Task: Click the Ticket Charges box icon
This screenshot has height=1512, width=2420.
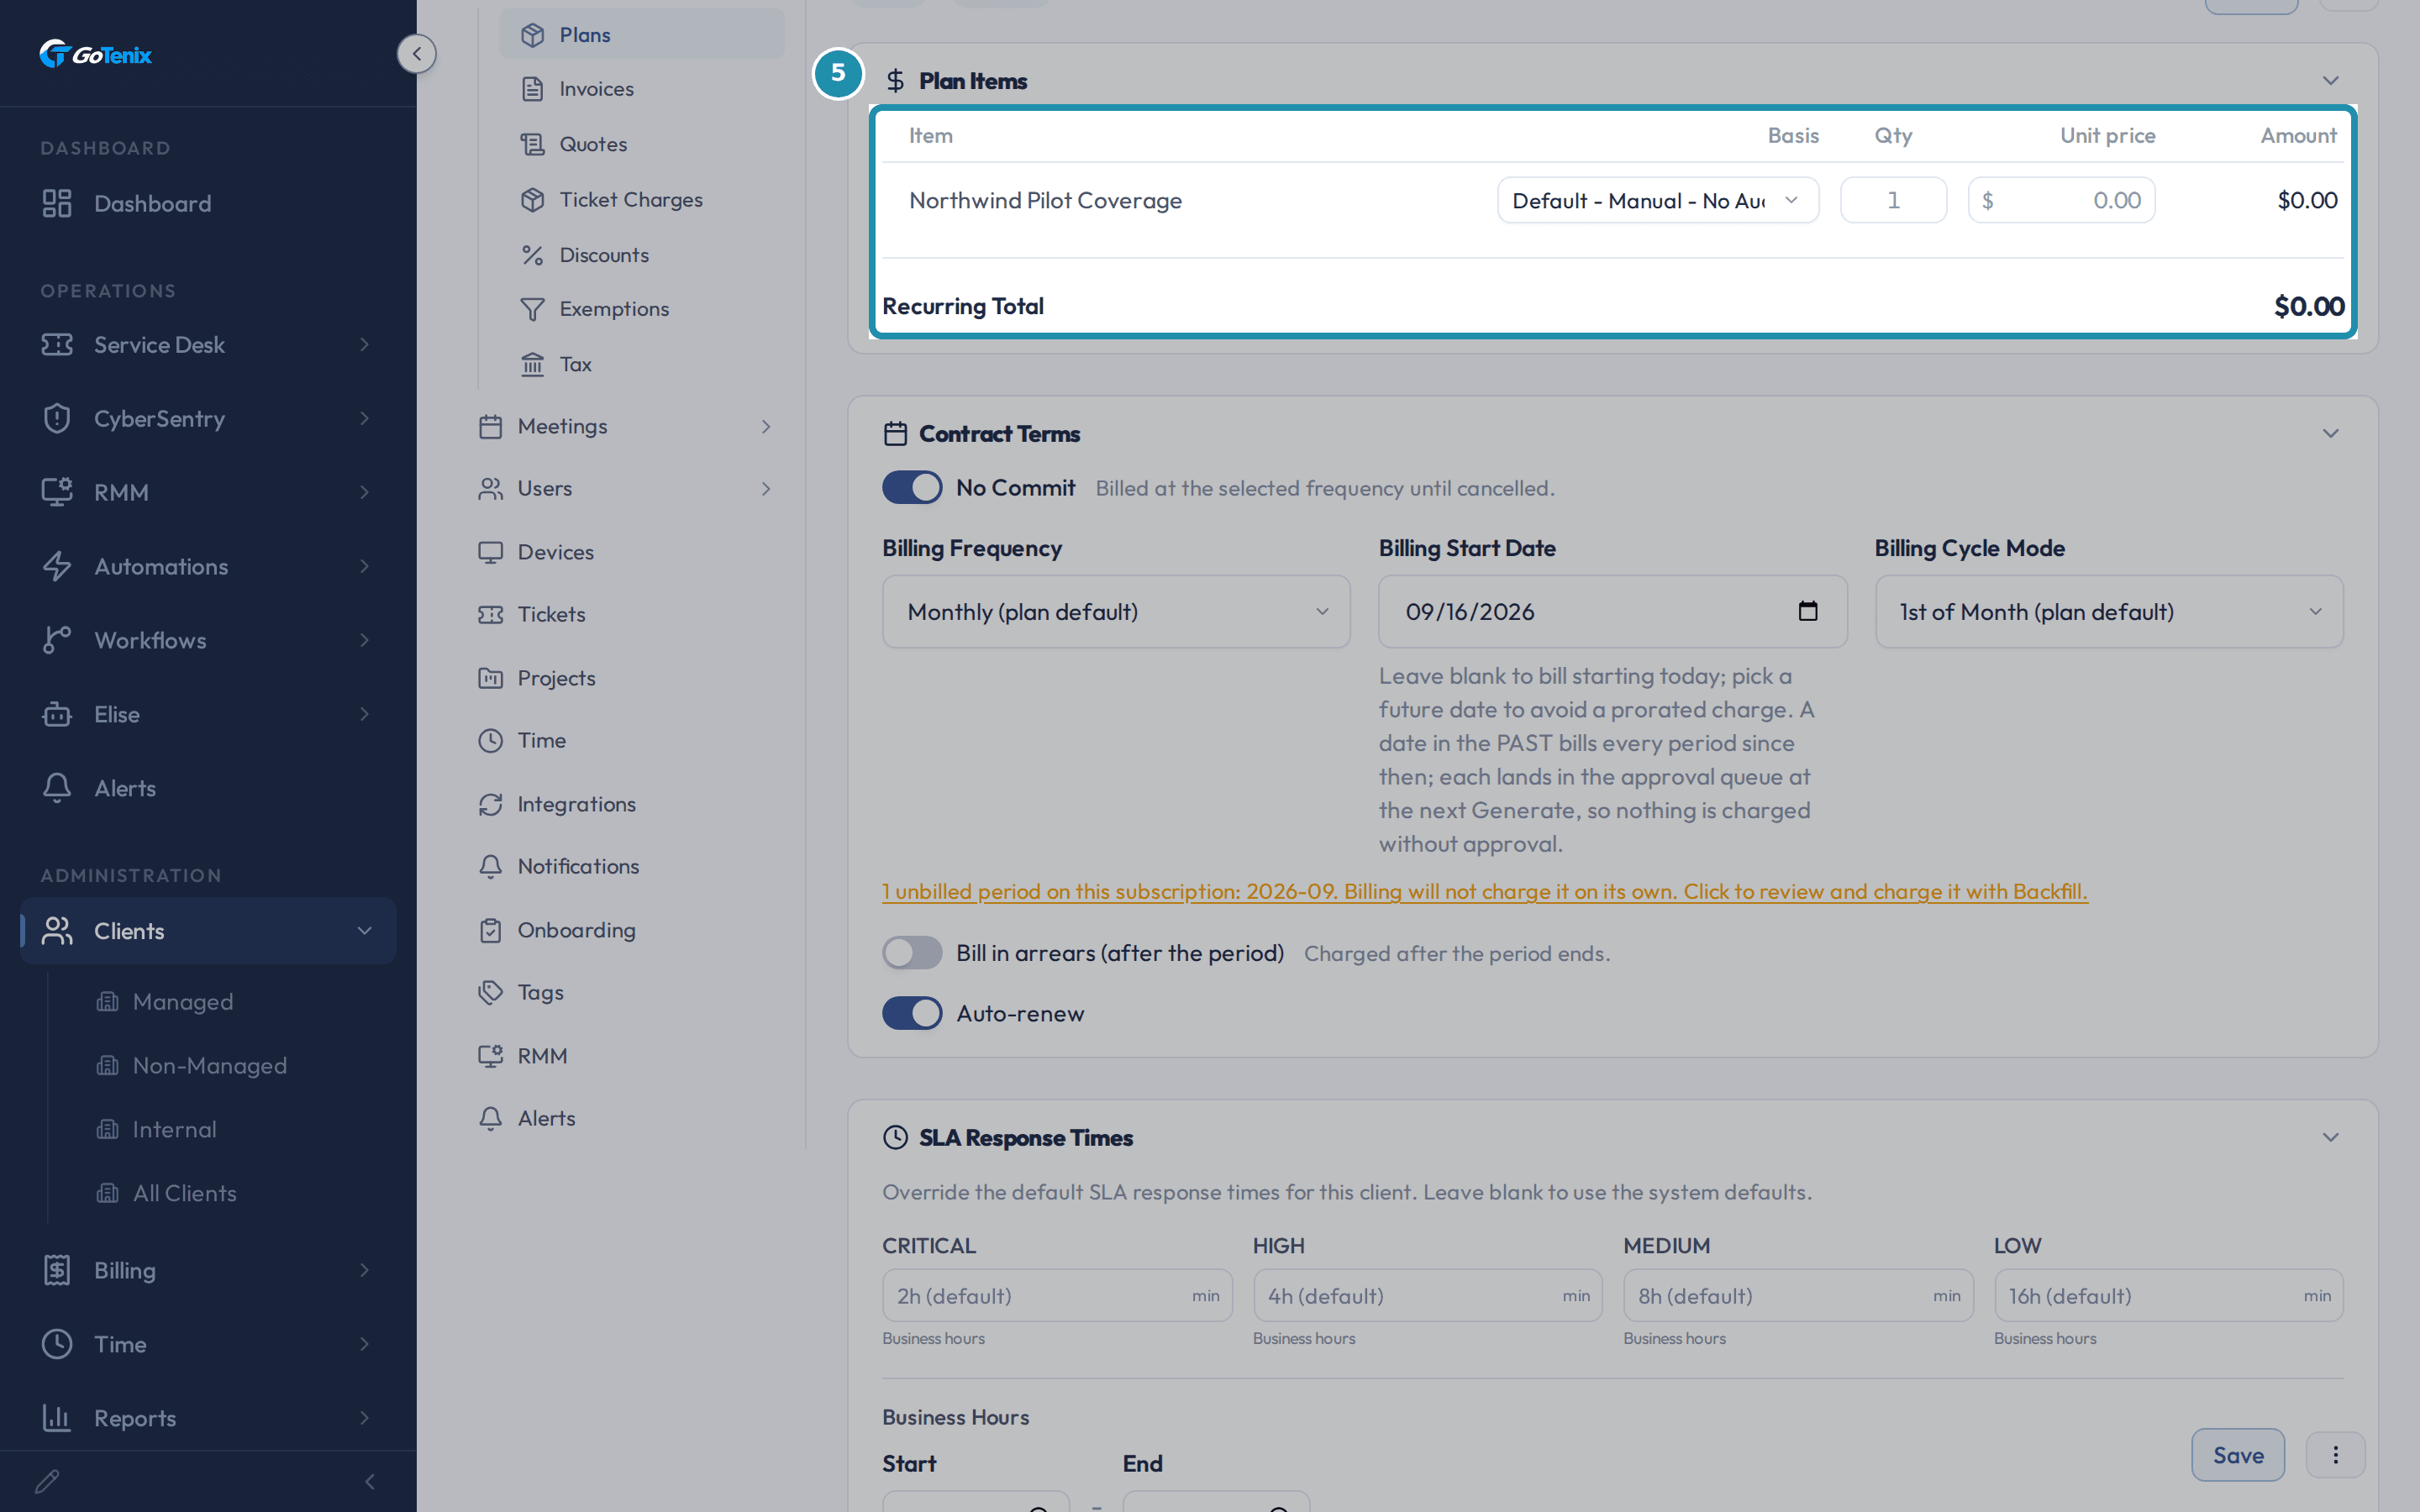Action: [x=532, y=199]
